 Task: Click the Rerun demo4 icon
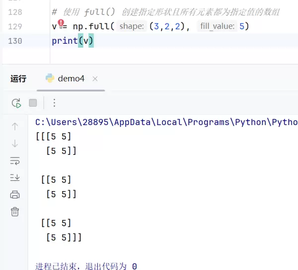tap(16, 103)
